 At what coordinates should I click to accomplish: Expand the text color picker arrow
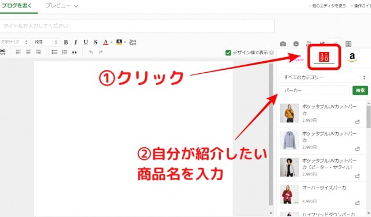(111, 42)
